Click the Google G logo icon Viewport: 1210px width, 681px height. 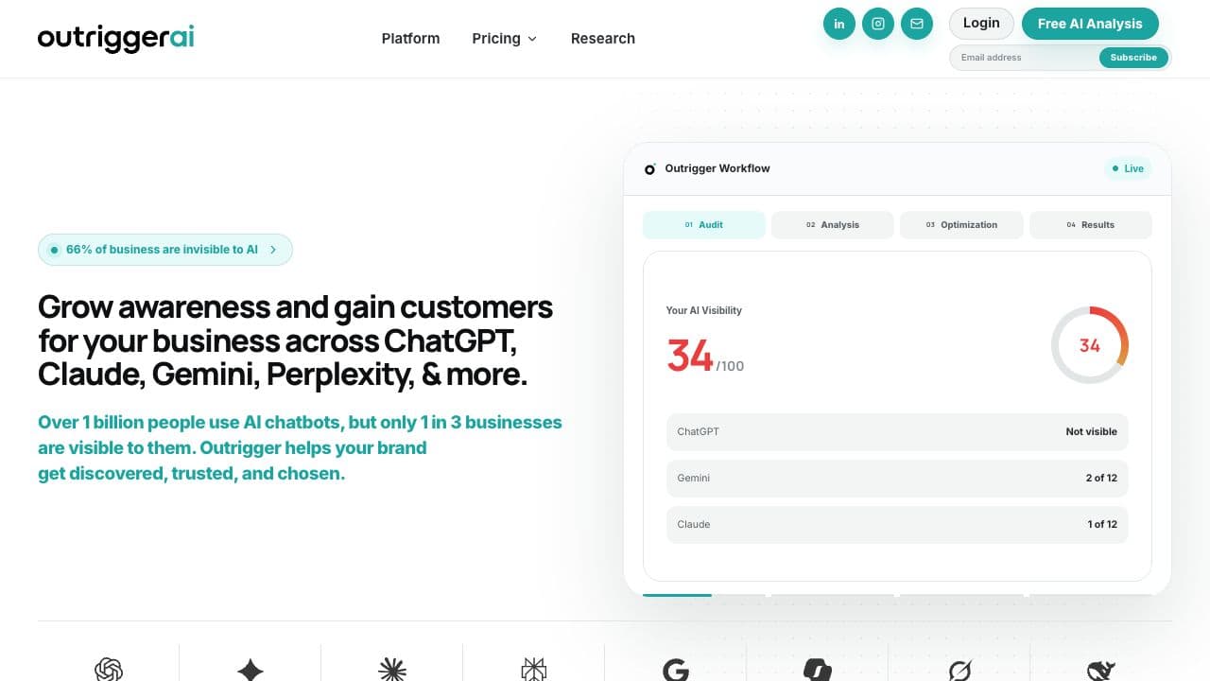[676, 670]
